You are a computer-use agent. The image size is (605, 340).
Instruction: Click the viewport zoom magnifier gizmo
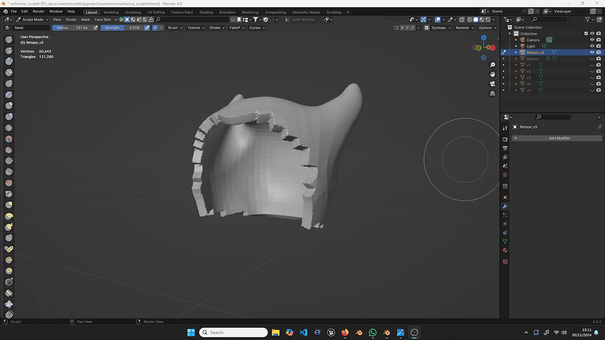(492, 65)
